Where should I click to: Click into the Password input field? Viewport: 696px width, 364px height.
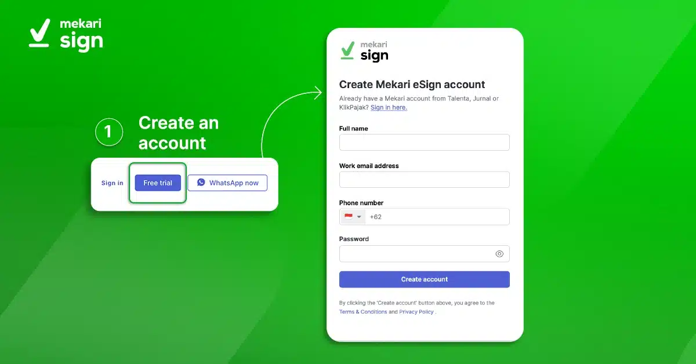click(424, 254)
